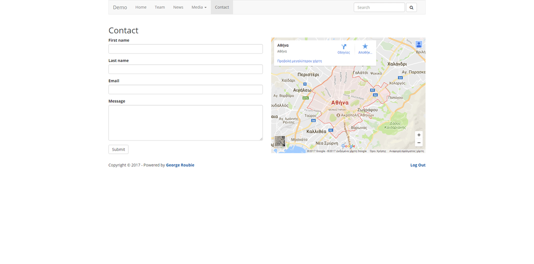This screenshot has height=264, width=534.
Task: Click the view larger map link
Action: 299,61
